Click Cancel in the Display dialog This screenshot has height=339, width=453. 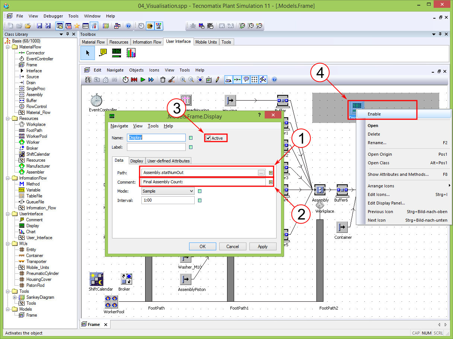[233, 246]
